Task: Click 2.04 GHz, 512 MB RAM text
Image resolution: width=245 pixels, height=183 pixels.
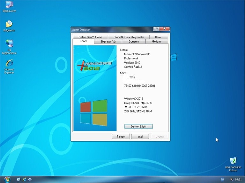Action: [138, 111]
